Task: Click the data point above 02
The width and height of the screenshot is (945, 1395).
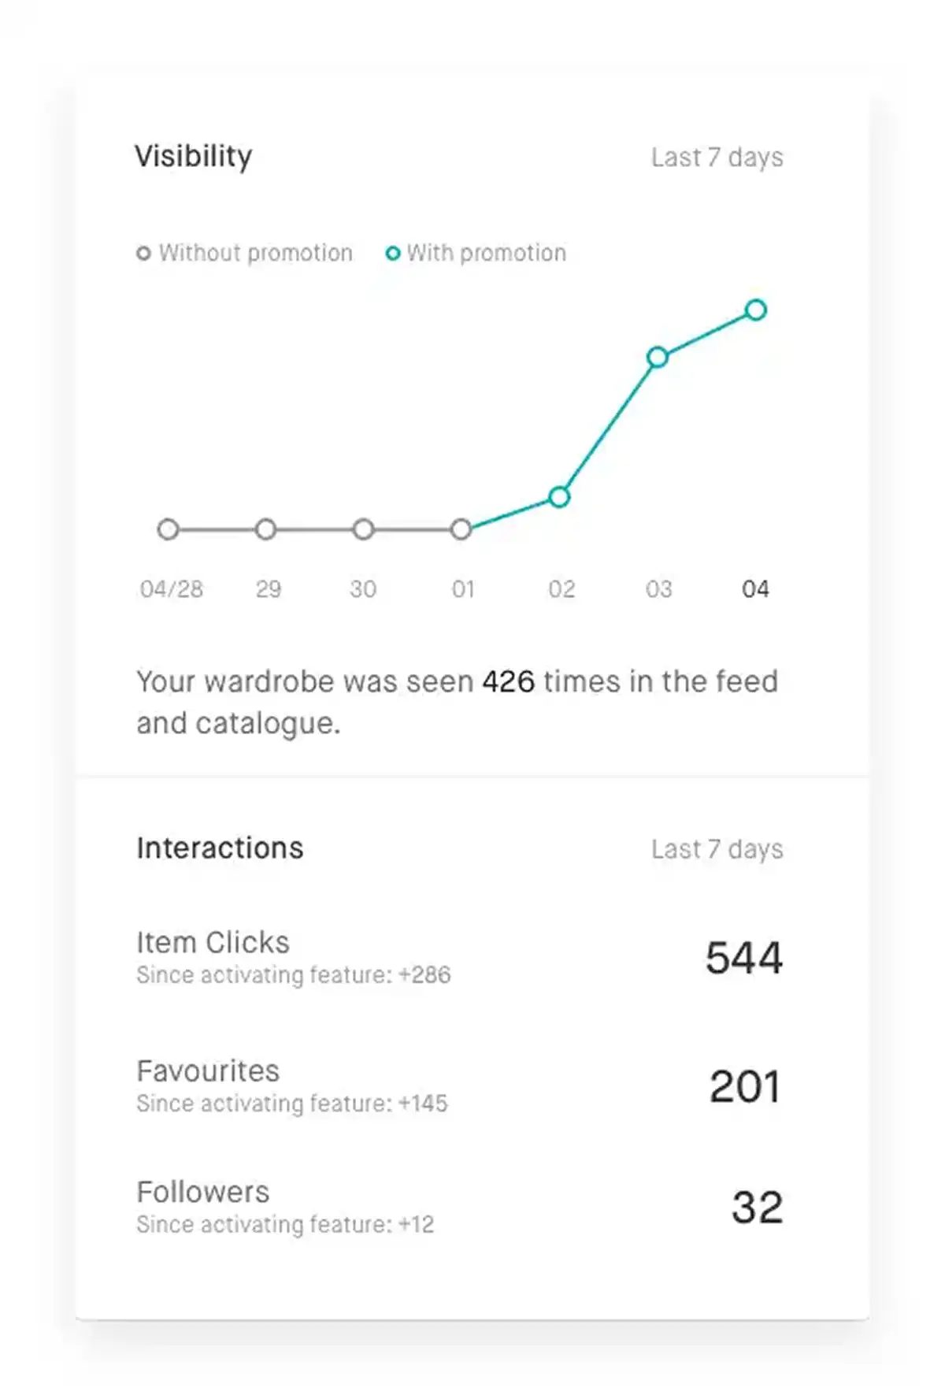Action: coord(559,496)
